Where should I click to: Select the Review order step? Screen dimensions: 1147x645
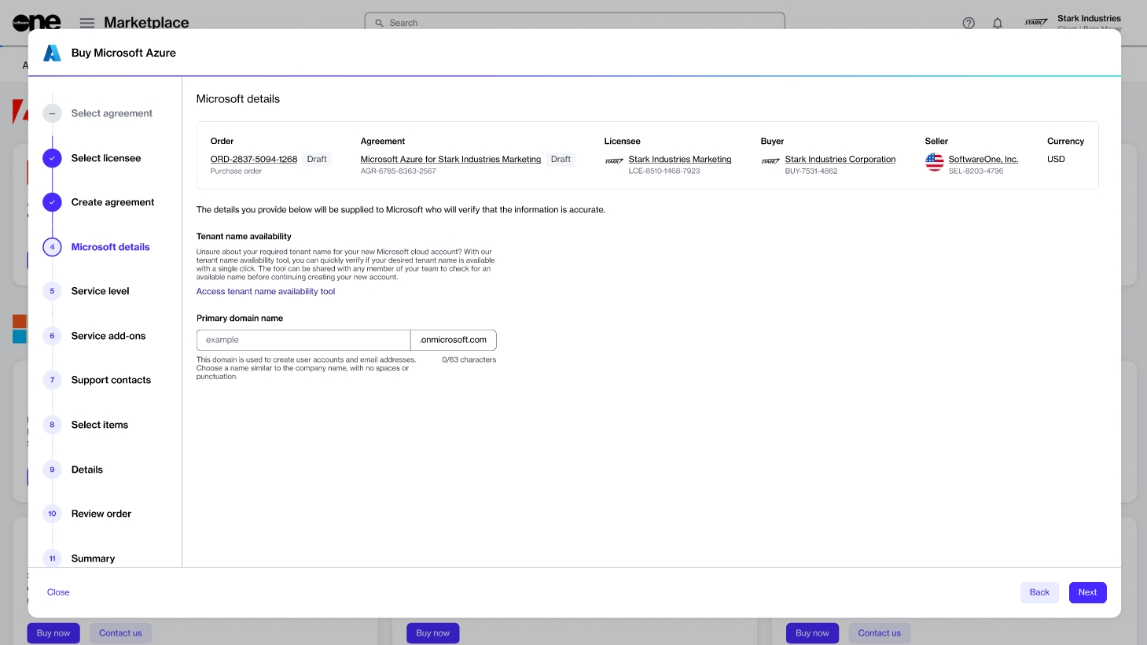click(x=101, y=514)
